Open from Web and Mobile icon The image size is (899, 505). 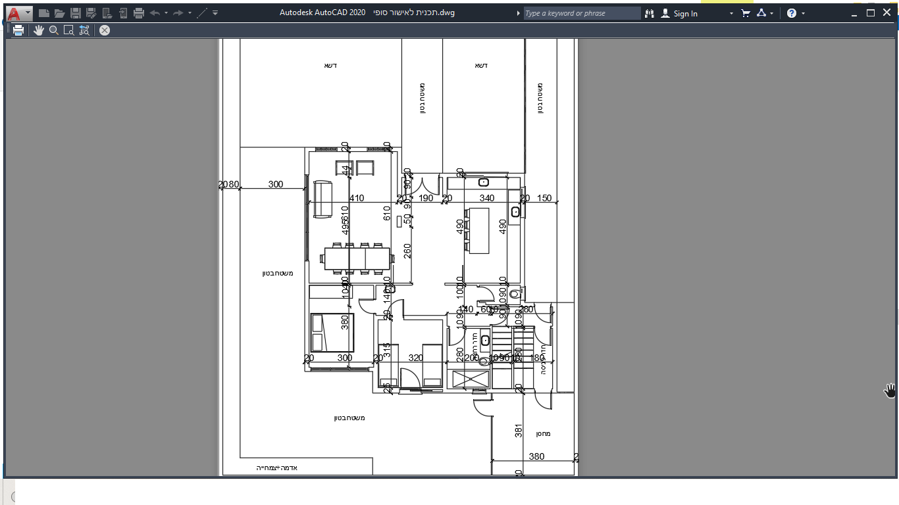click(x=107, y=13)
